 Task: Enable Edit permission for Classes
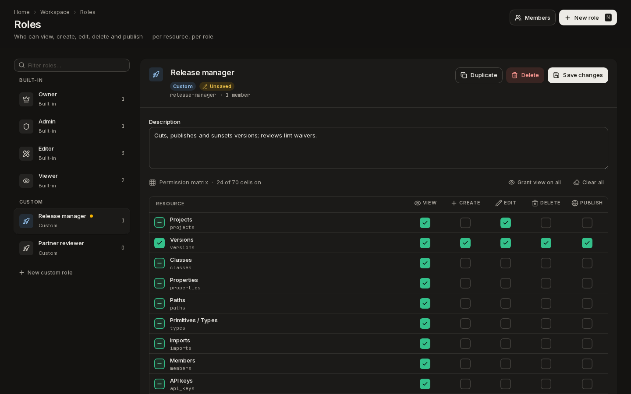(506, 263)
